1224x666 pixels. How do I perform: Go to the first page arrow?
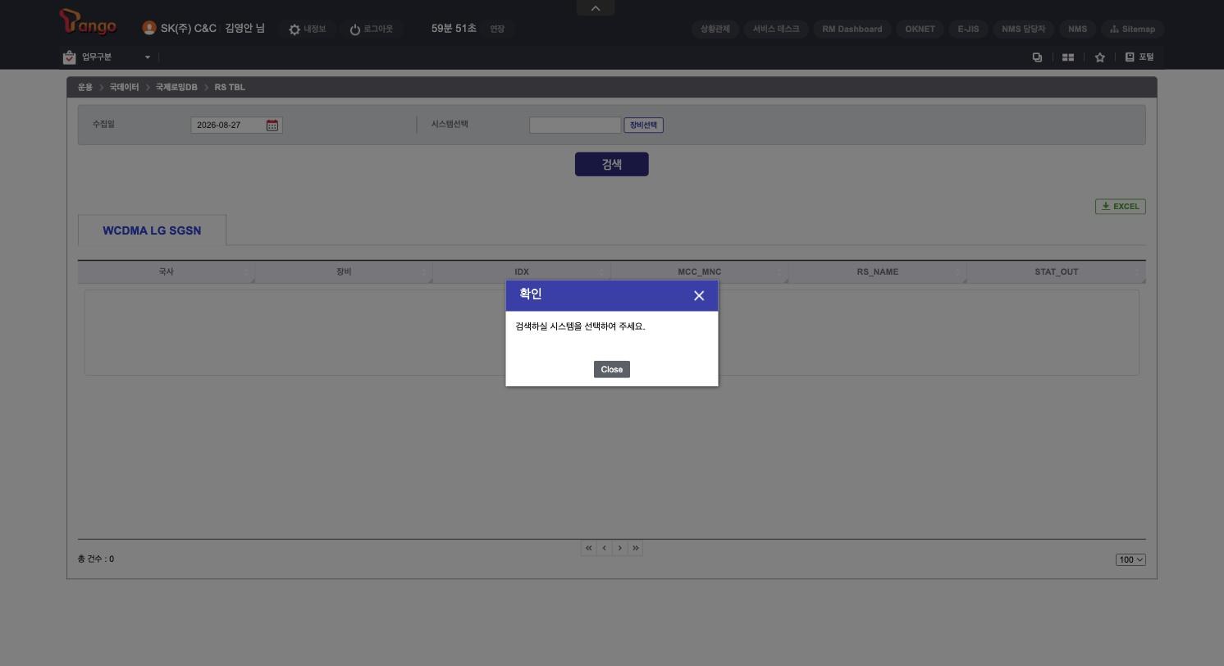point(588,548)
